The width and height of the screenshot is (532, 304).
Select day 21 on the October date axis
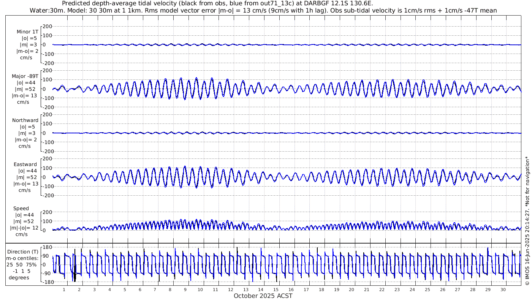(x=367, y=290)
